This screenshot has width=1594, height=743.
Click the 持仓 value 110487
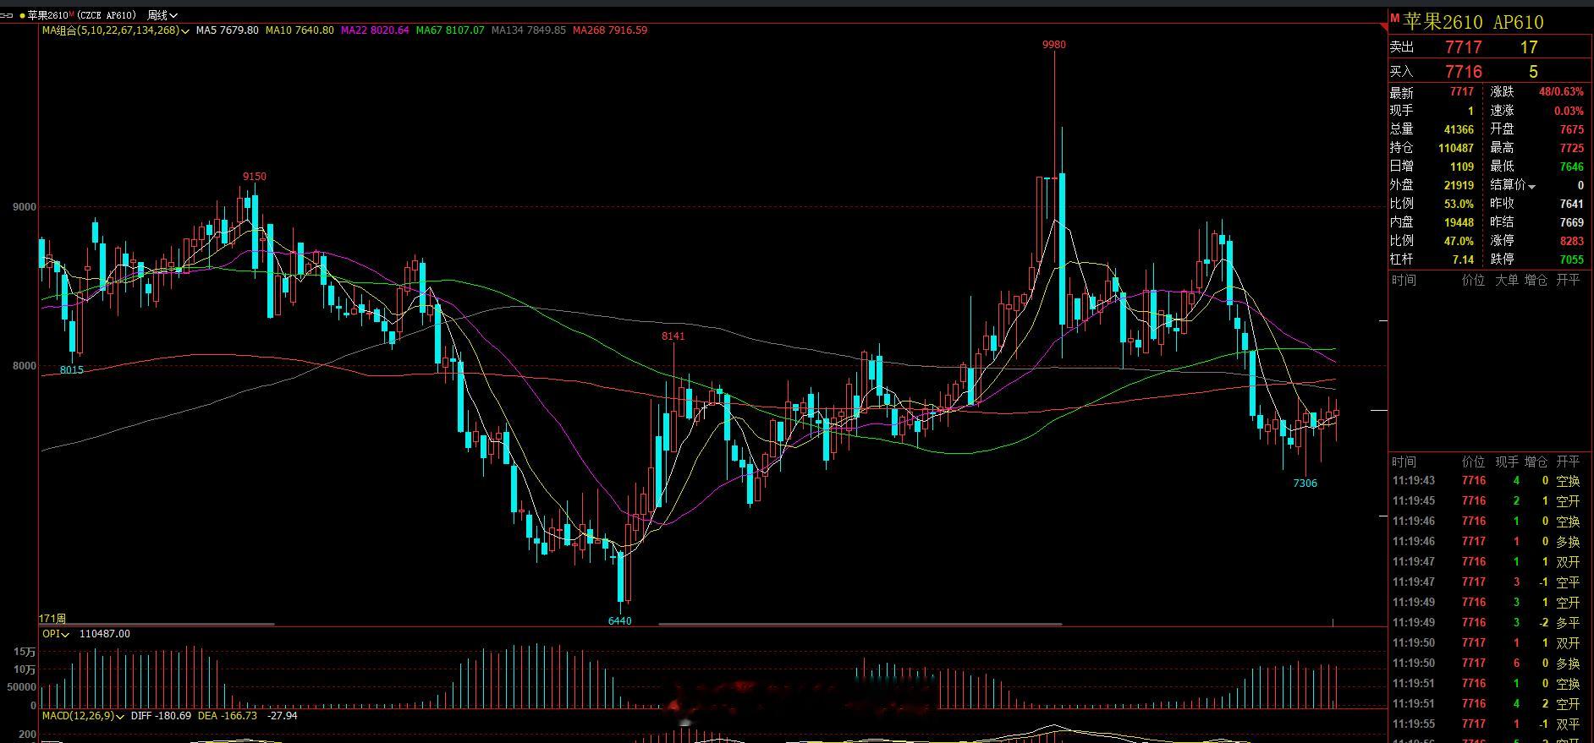[1455, 149]
